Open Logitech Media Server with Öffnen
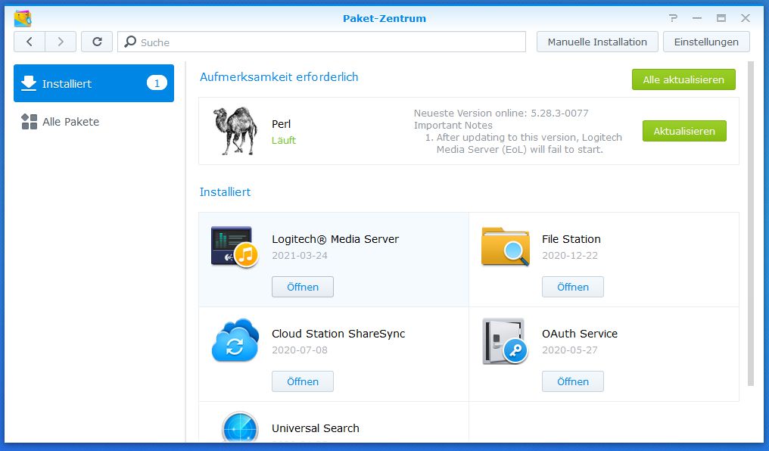 coord(303,287)
